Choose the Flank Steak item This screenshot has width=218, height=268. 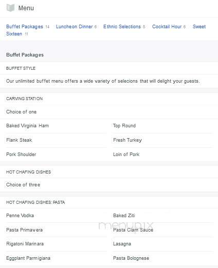point(19,140)
